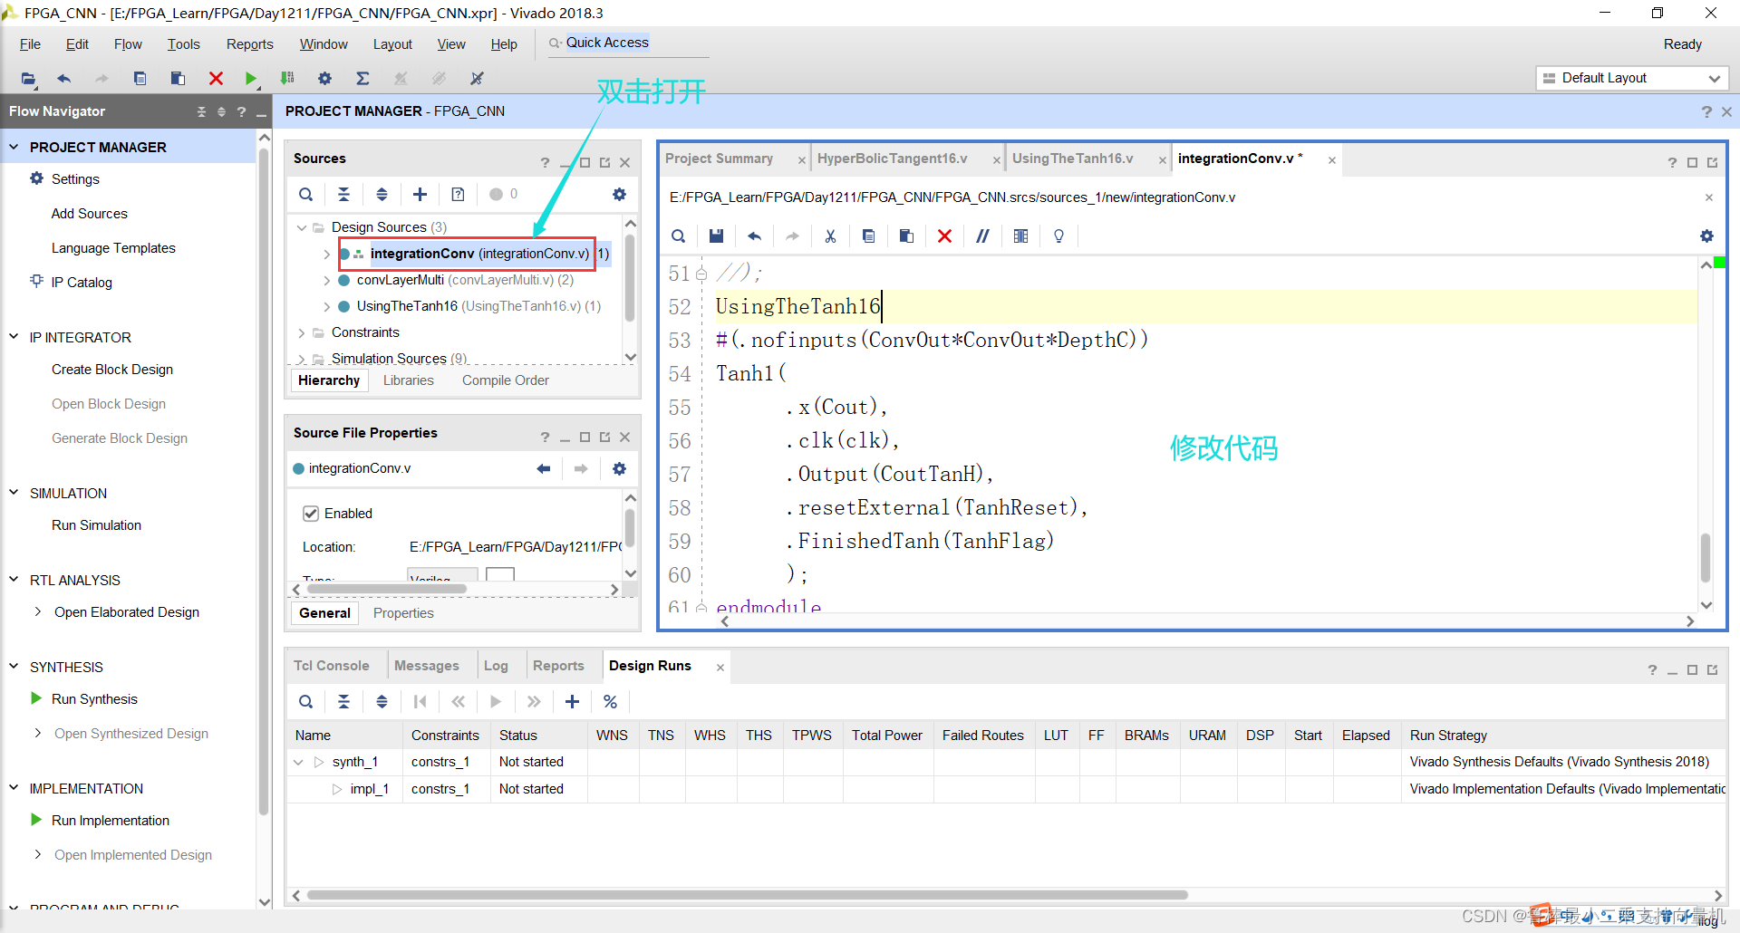1740x933 pixels.
Task: Switch to the Tcl Console tab
Action: [x=332, y=666]
